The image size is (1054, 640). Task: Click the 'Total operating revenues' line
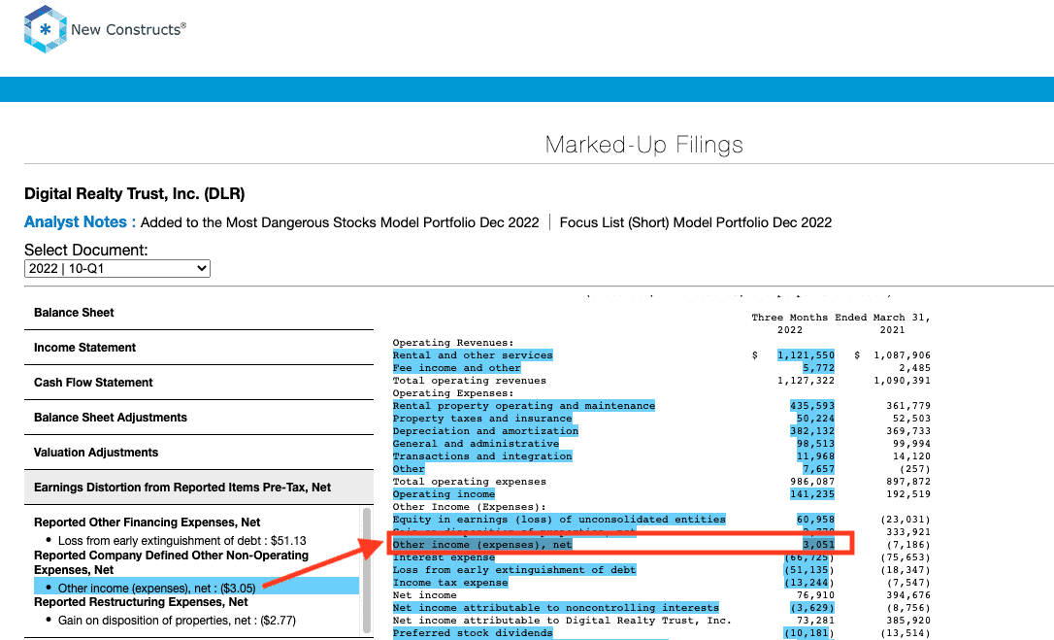[x=469, y=381]
